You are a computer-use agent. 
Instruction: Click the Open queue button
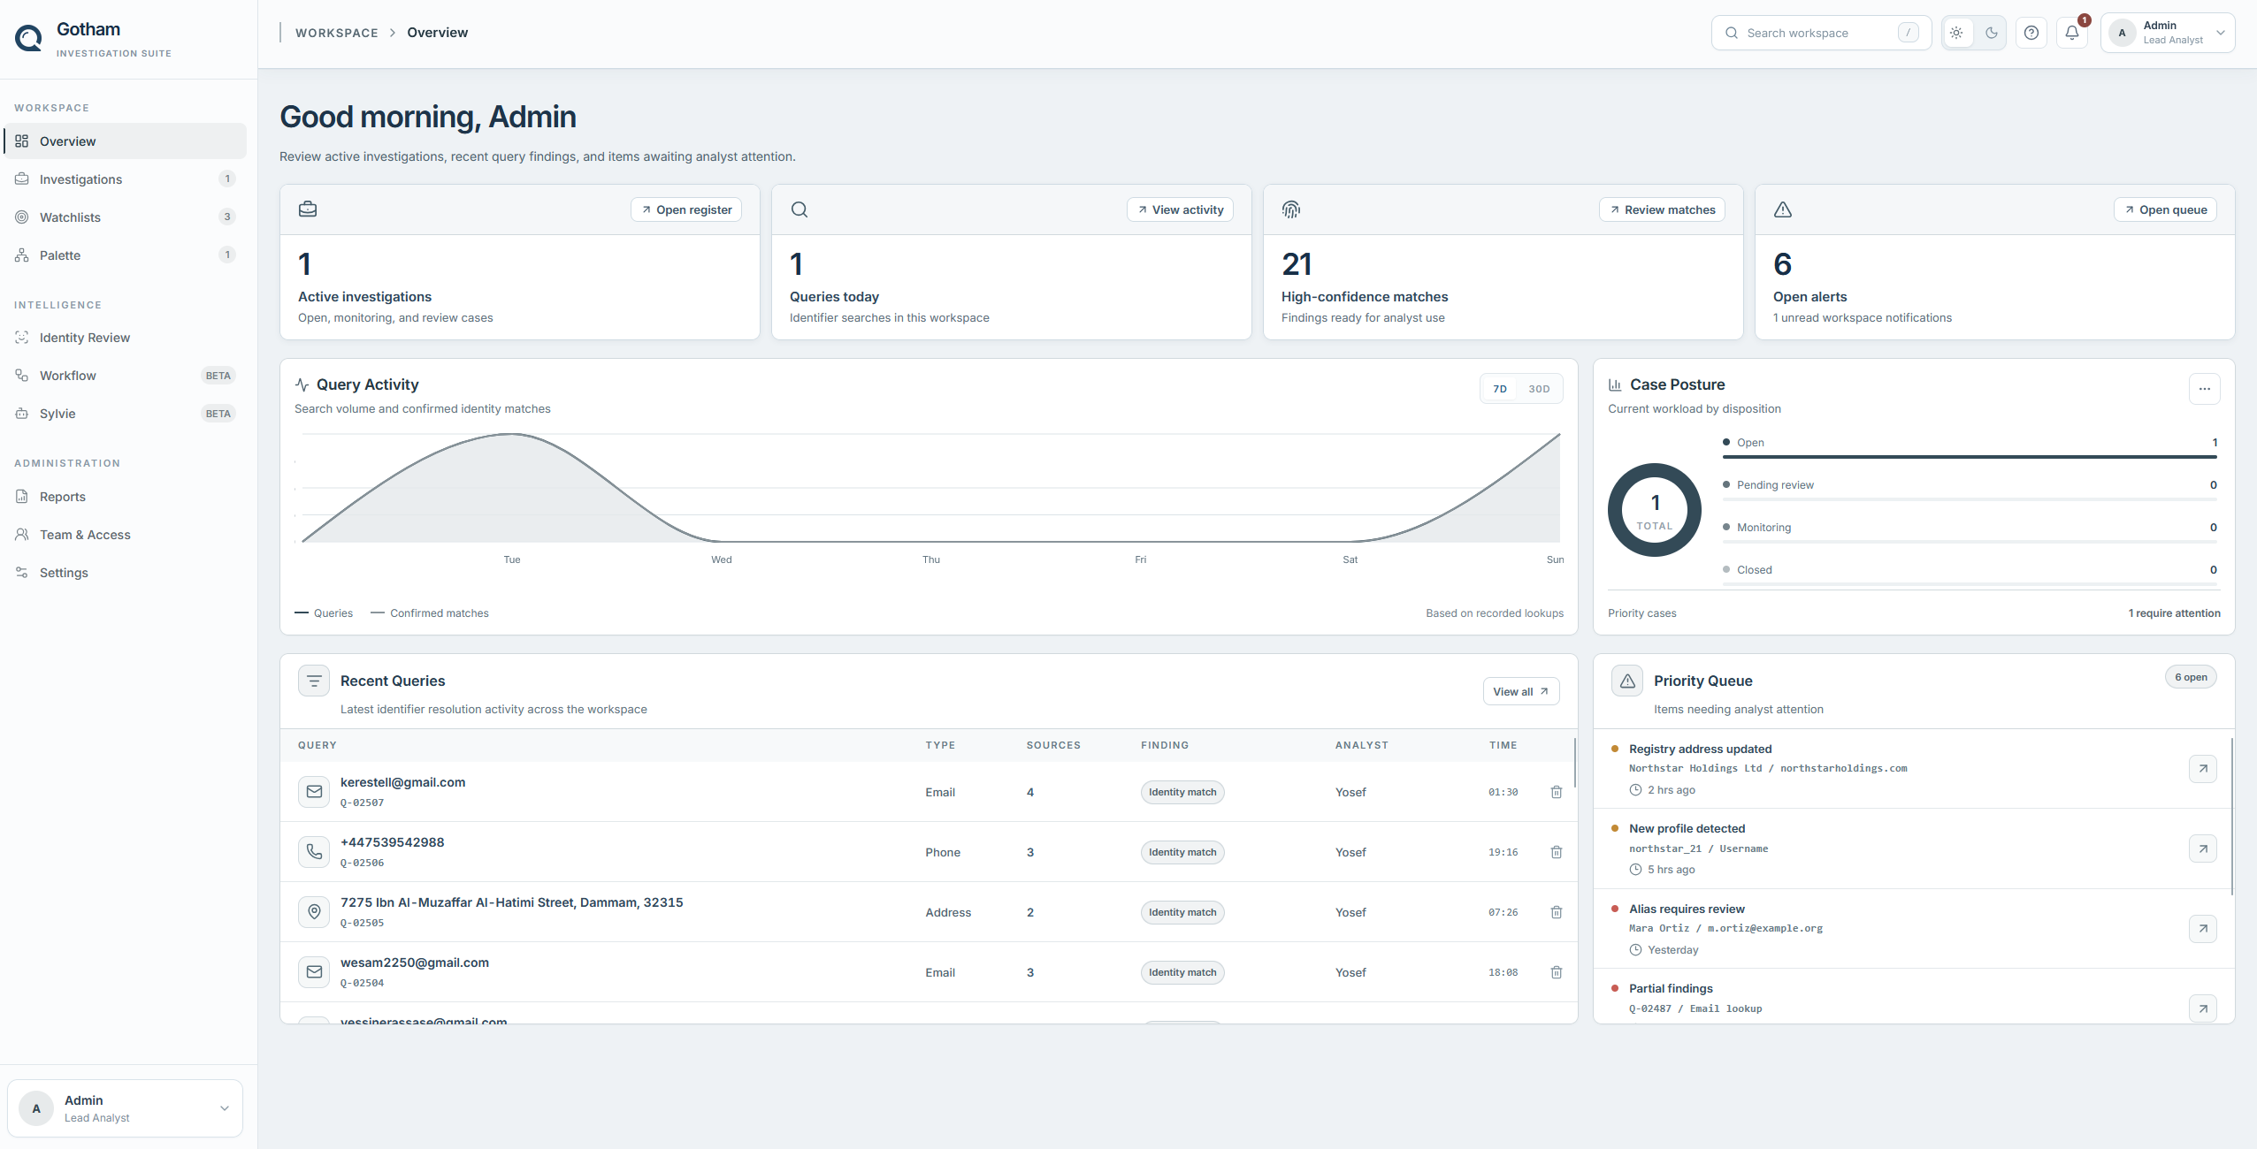pyautogui.click(x=2165, y=209)
